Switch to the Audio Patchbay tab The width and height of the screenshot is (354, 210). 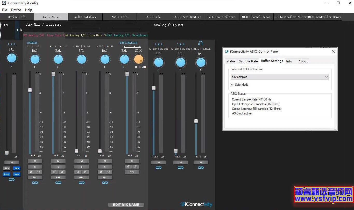(x=85, y=17)
